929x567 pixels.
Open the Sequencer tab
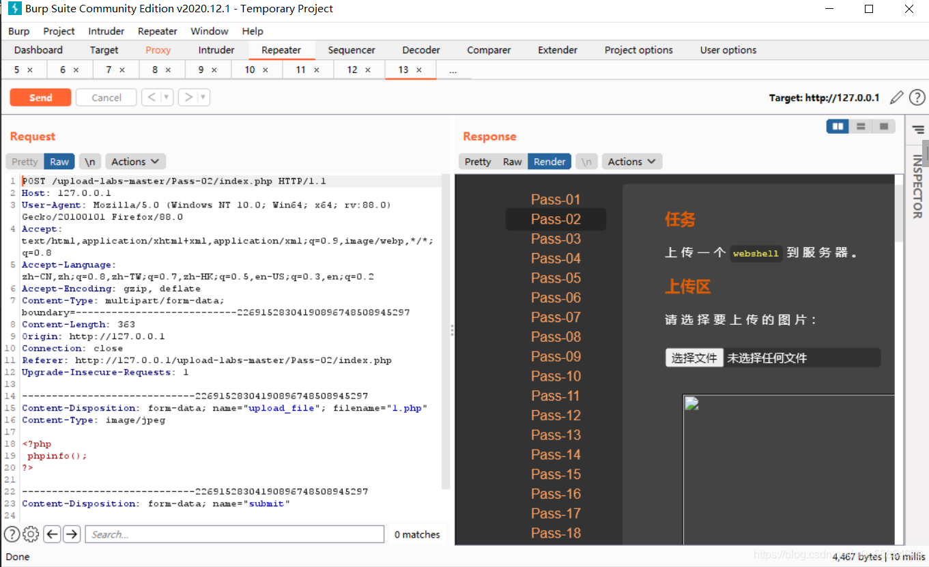(x=352, y=50)
